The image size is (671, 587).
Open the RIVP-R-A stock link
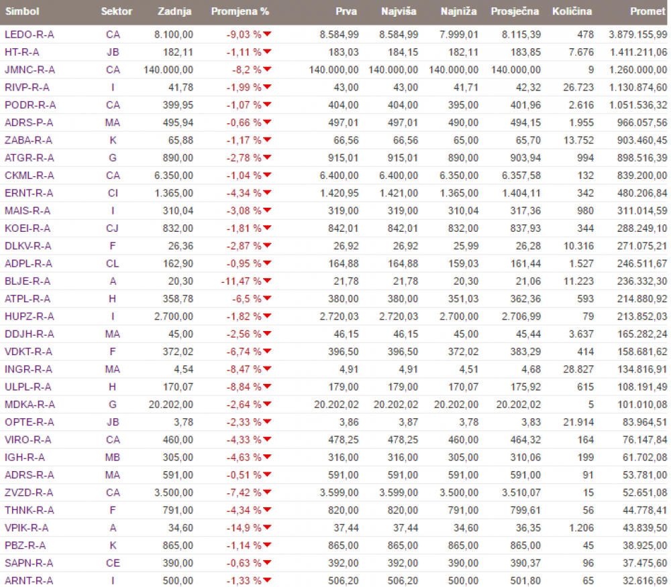pos(27,87)
